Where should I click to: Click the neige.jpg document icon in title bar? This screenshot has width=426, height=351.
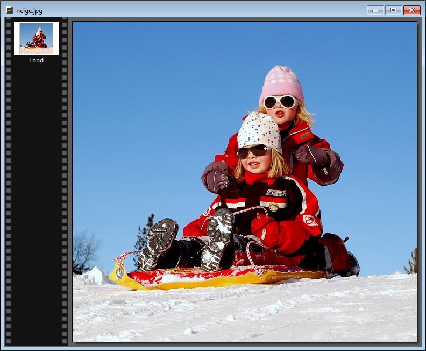[x=9, y=10]
